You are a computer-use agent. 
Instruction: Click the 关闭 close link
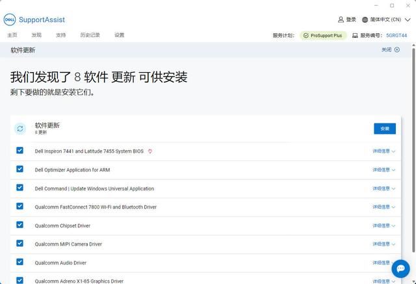[386, 49]
